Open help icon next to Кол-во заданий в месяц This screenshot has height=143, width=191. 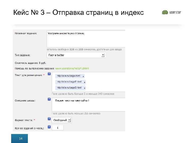coord(49,127)
